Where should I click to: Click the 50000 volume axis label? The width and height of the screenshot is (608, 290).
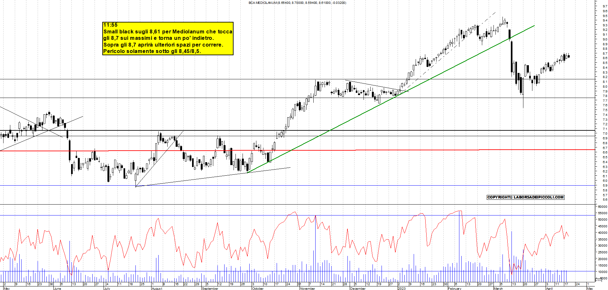coord(603,219)
